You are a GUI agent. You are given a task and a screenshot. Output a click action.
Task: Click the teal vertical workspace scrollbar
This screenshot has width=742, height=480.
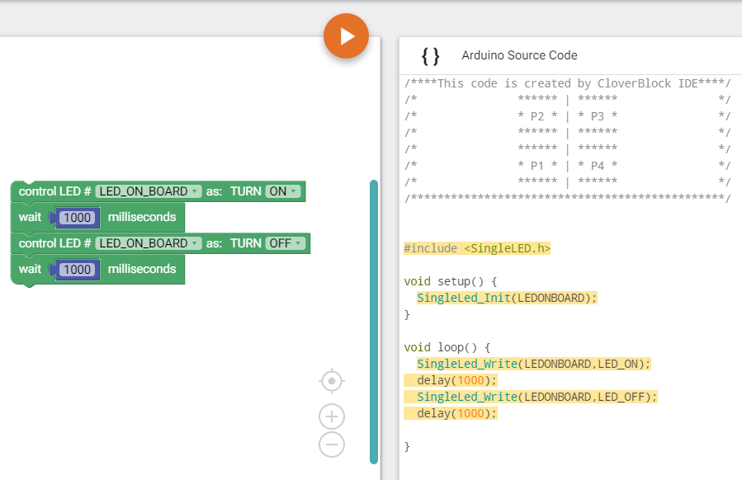coord(374,322)
